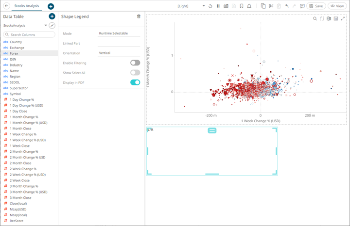This screenshot has width=350, height=226.
Task: Expand the Light theme dropdown
Action: (203, 6)
